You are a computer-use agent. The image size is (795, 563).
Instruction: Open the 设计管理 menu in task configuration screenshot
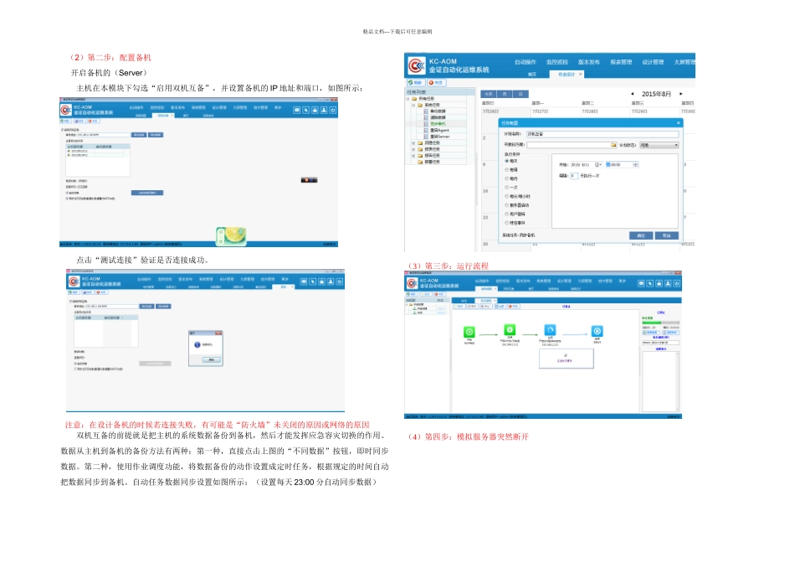653,62
